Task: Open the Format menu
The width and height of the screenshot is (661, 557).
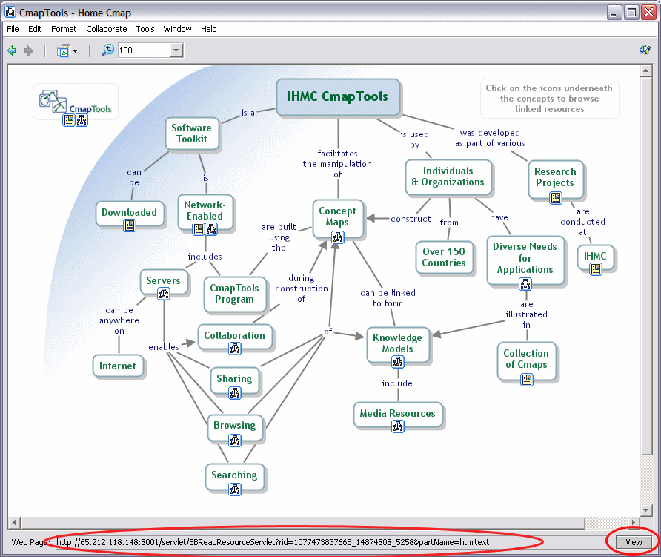Action: [64, 29]
